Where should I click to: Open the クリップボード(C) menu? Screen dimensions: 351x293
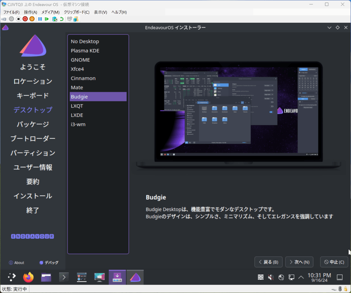(77, 12)
